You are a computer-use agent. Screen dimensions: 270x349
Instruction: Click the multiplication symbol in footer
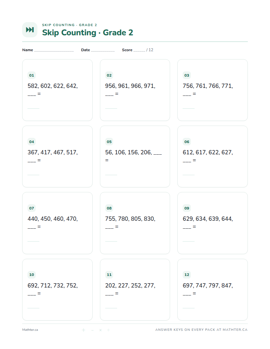pos(101,330)
